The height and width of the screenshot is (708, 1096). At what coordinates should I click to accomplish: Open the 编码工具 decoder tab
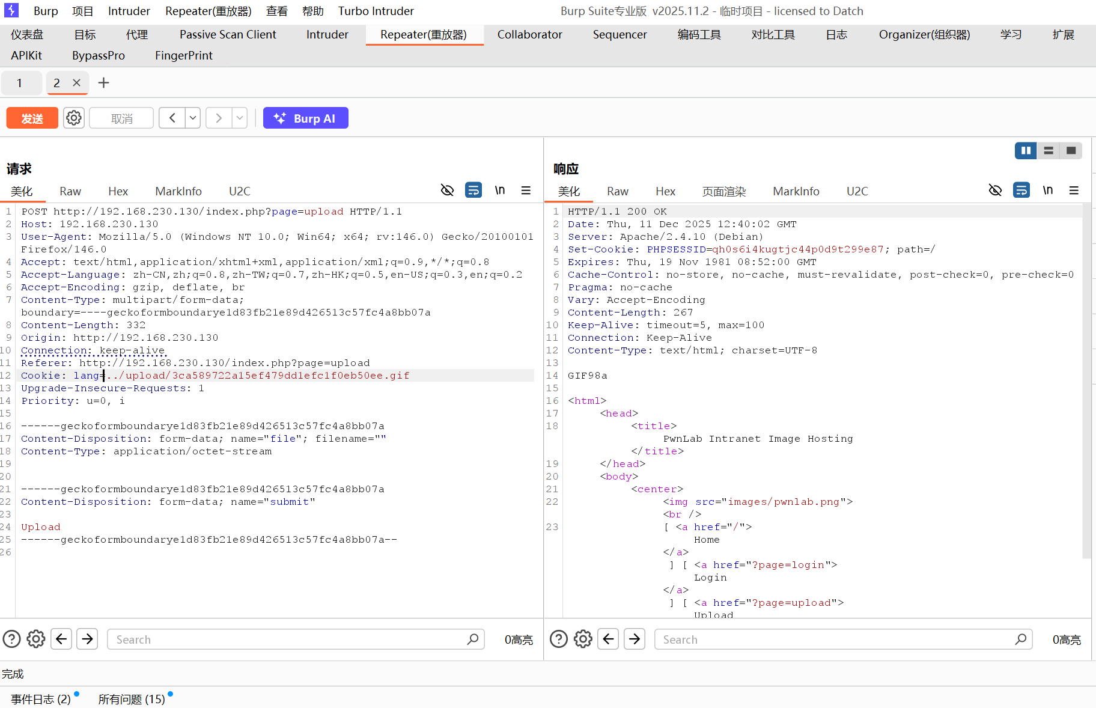(x=699, y=34)
